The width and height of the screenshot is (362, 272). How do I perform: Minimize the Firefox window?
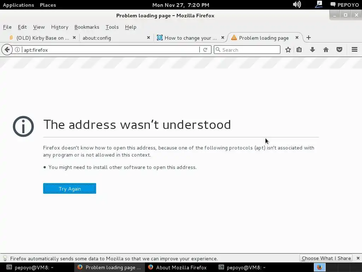coord(334,15)
